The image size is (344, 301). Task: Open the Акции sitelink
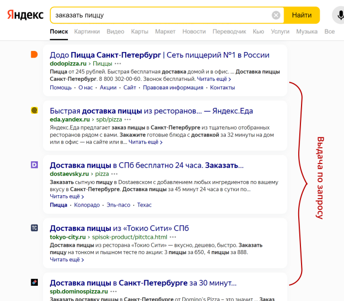point(108,88)
